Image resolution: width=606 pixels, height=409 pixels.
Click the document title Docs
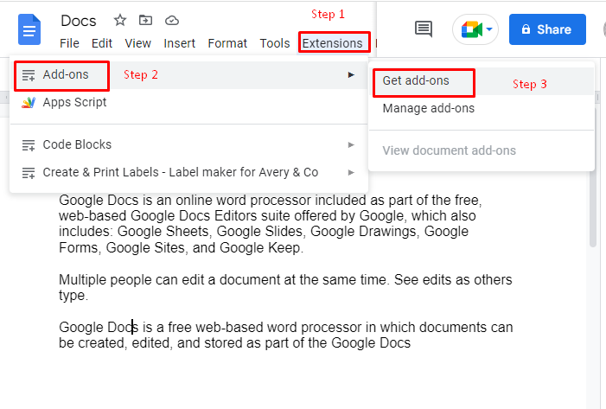tap(79, 21)
